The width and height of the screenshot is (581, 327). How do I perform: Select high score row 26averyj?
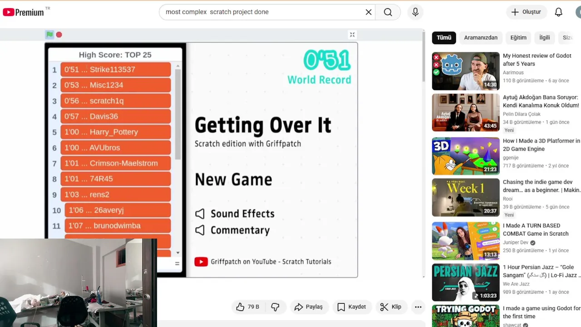click(118, 210)
